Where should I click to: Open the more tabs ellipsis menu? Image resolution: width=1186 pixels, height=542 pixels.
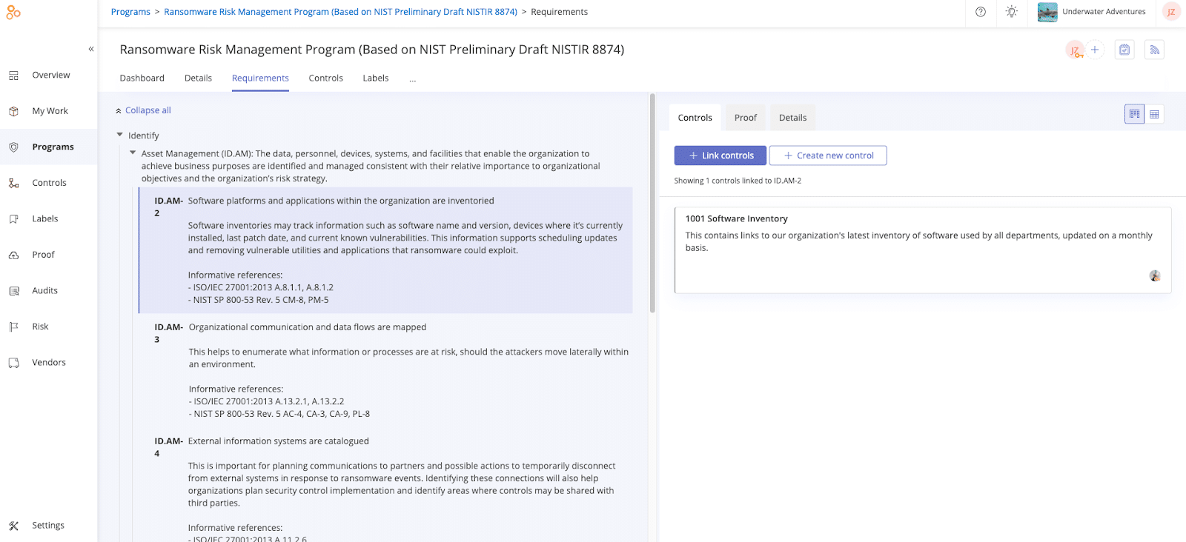click(413, 78)
